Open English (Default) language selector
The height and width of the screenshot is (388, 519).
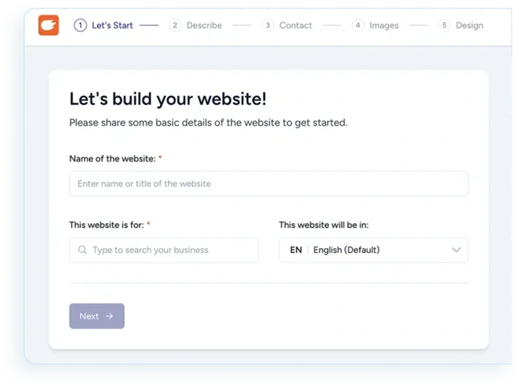click(x=373, y=250)
